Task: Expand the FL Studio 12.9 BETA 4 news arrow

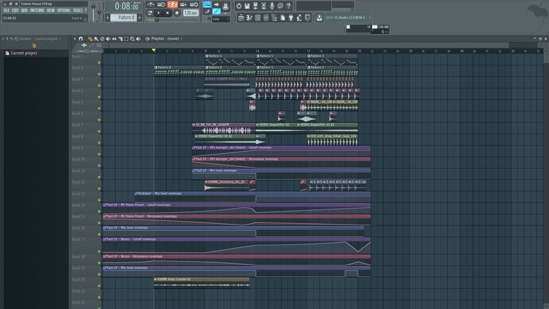Action: tap(370, 18)
